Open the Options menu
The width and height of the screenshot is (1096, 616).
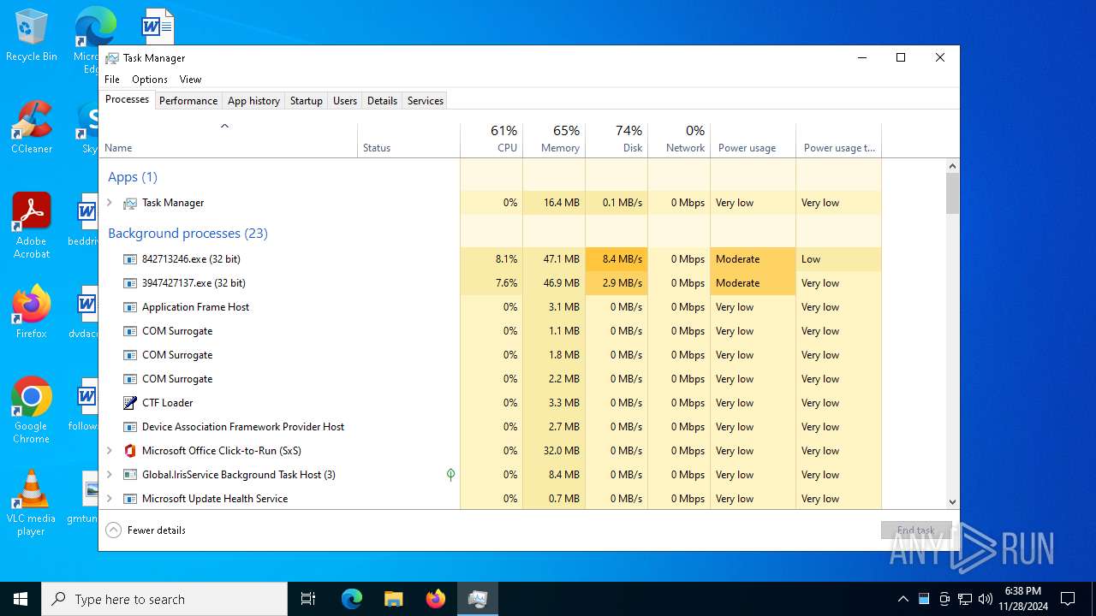pos(150,80)
